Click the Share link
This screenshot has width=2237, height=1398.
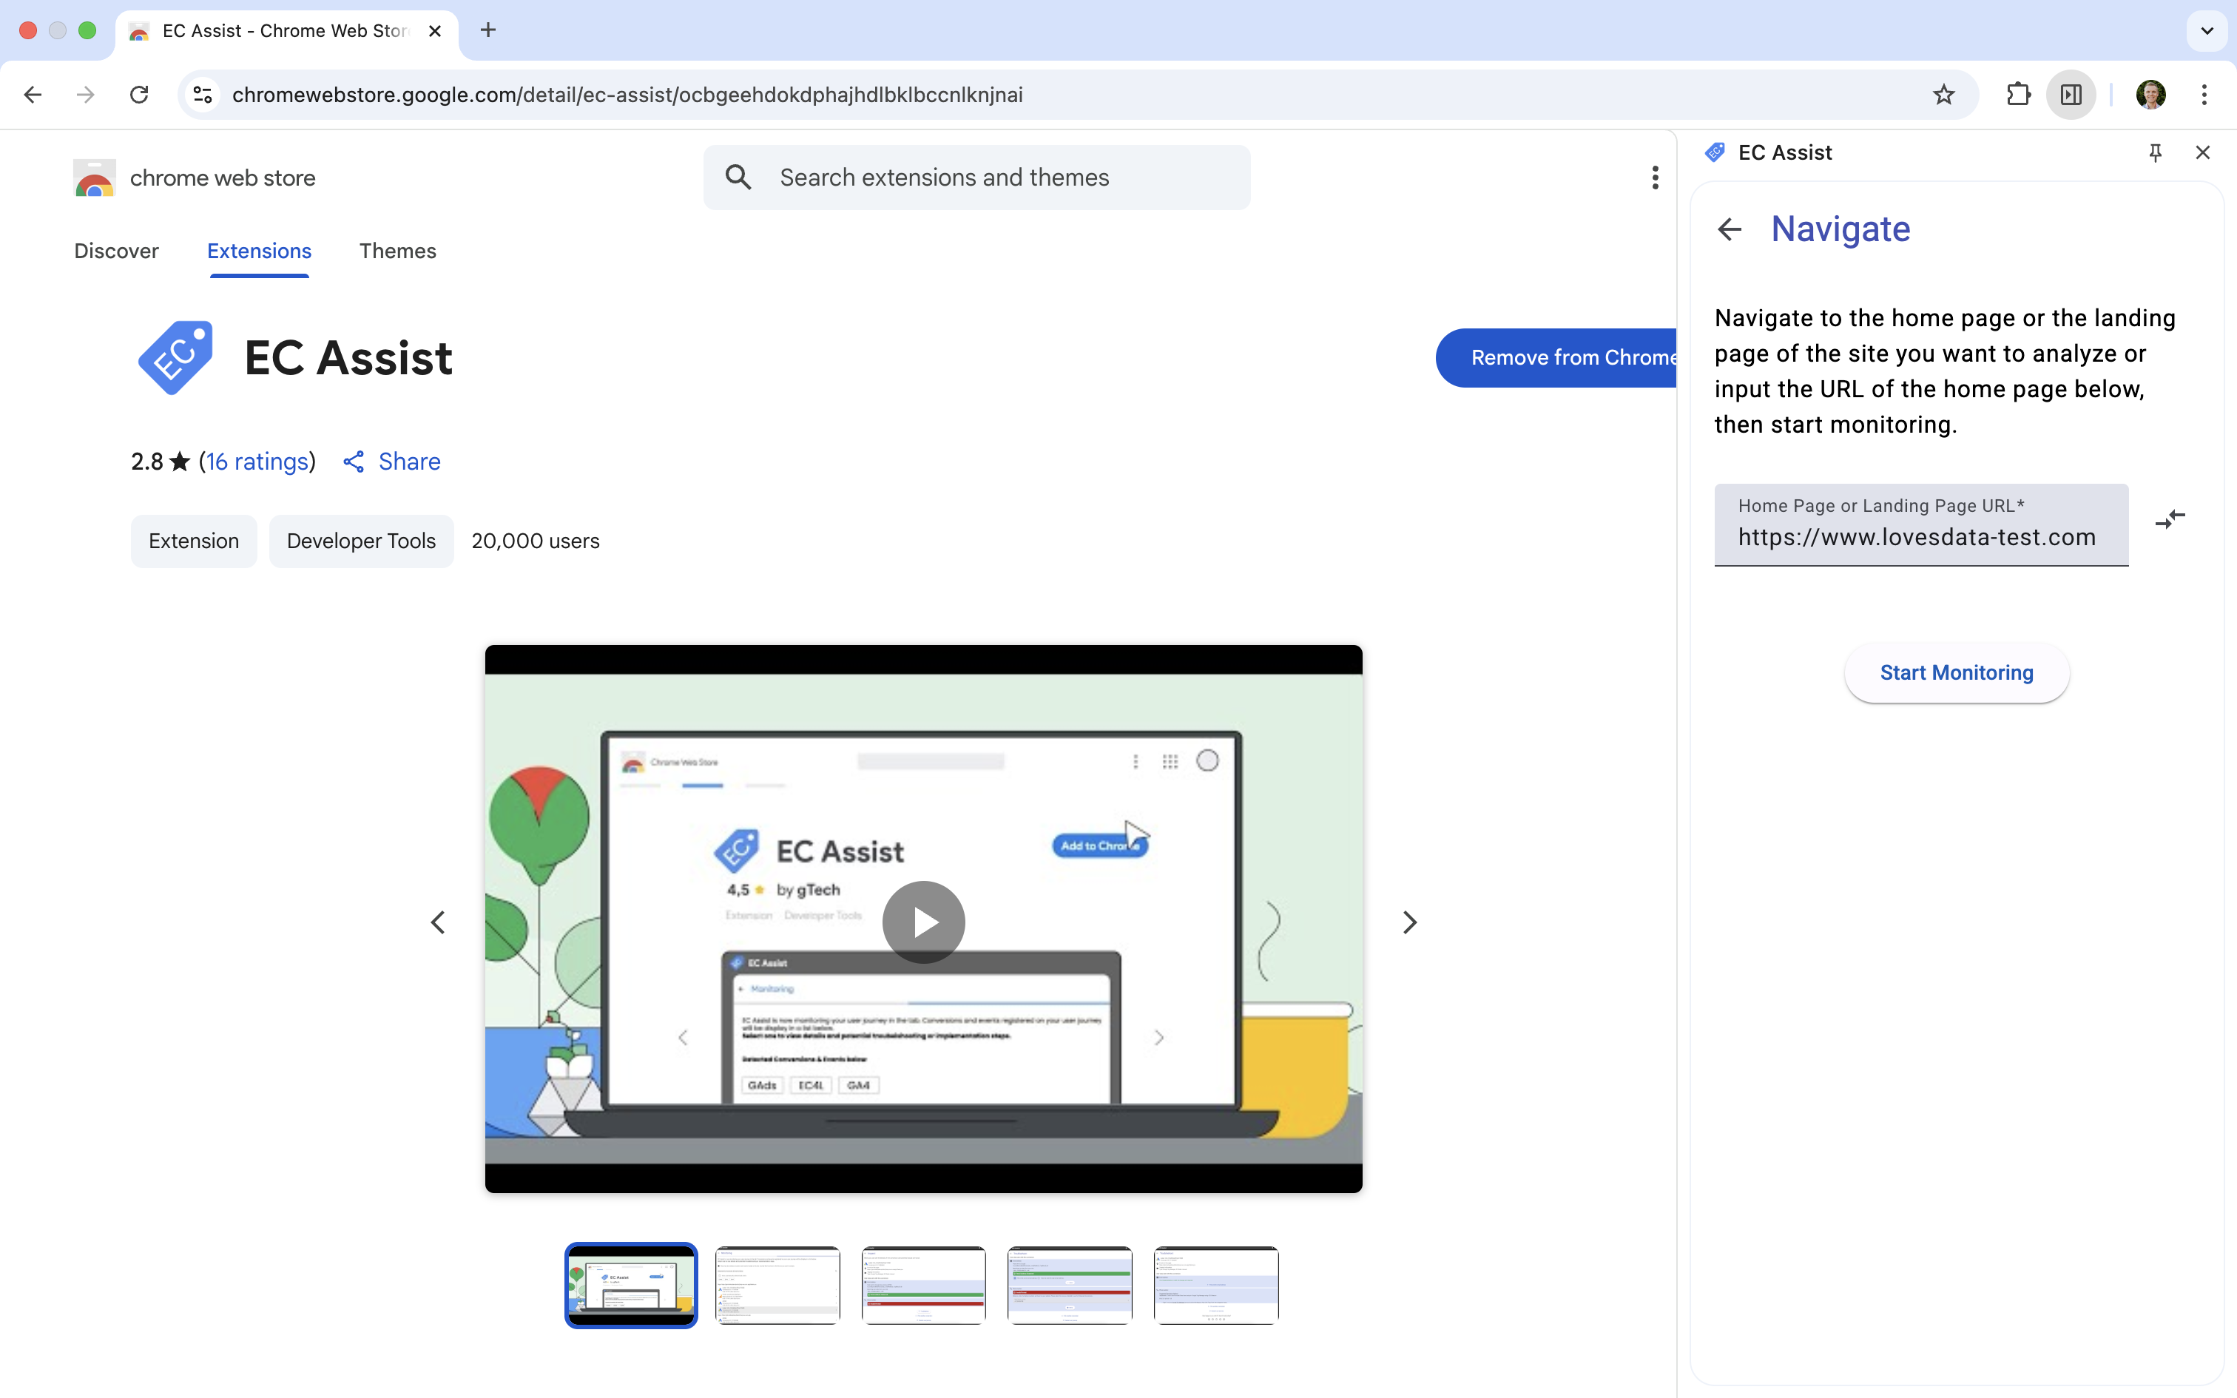pos(391,462)
